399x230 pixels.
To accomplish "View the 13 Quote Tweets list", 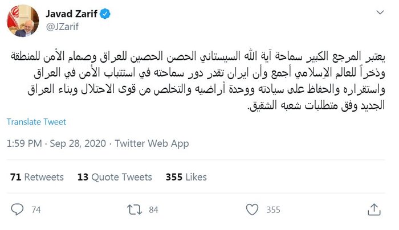I will [115, 178].
